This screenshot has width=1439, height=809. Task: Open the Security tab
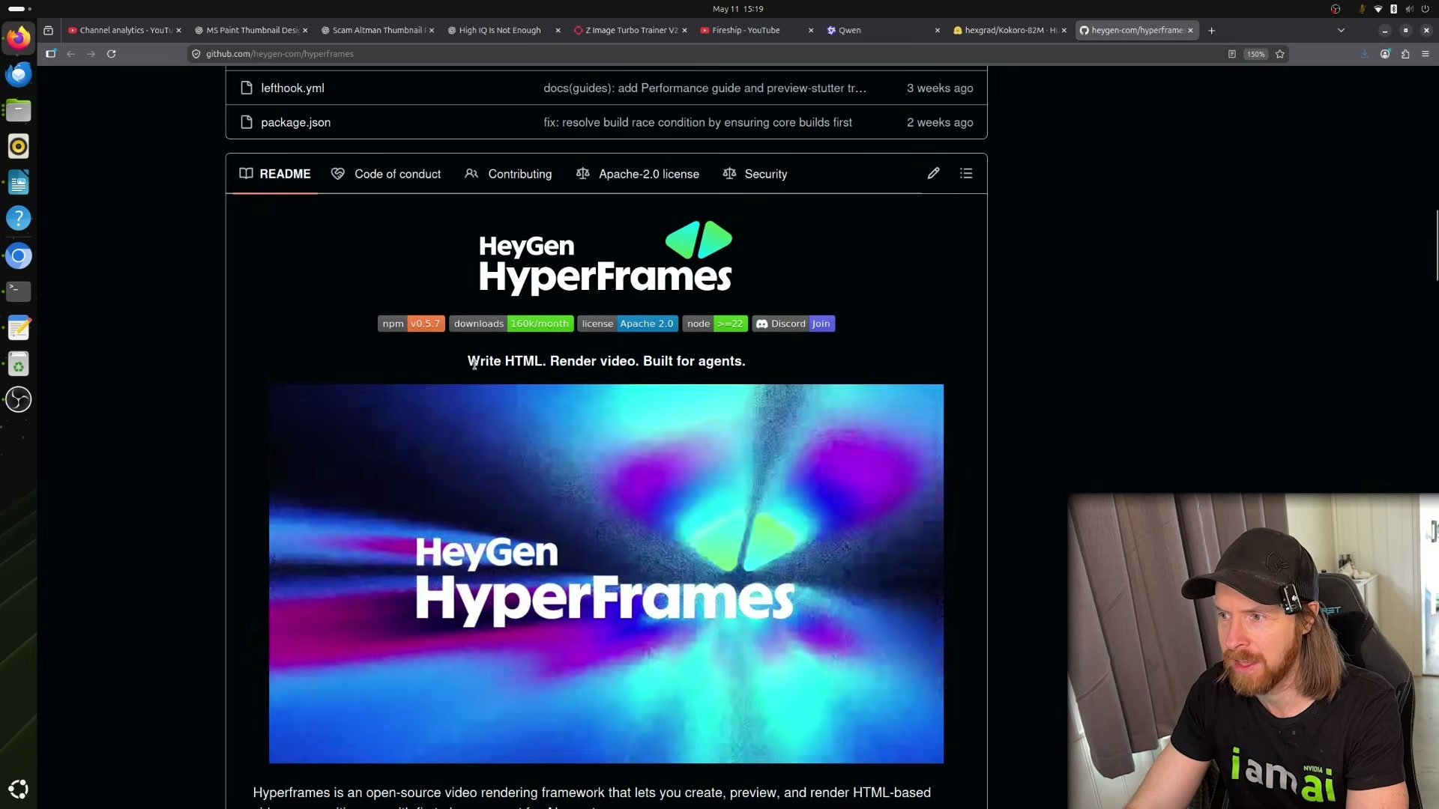(x=755, y=174)
